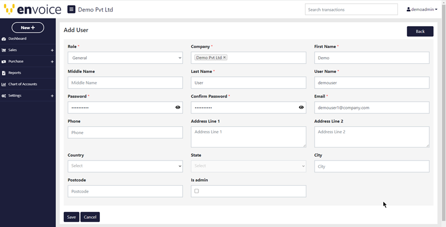The height and width of the screenshot is (227, 446).
Task: Open the Role dropdown
Action: click(x=125, y=58)
